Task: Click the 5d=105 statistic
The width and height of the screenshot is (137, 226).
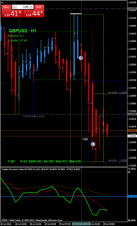Action: point(48,161)
